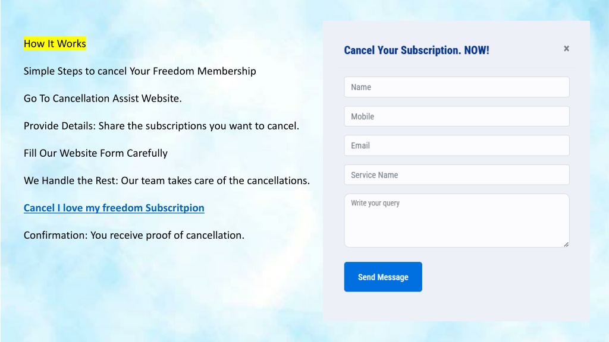Image resolution: width=609 pixels, height=342 pixels.
Task: Click the words Freedom Membership
Action: click(x=205, y=71)
